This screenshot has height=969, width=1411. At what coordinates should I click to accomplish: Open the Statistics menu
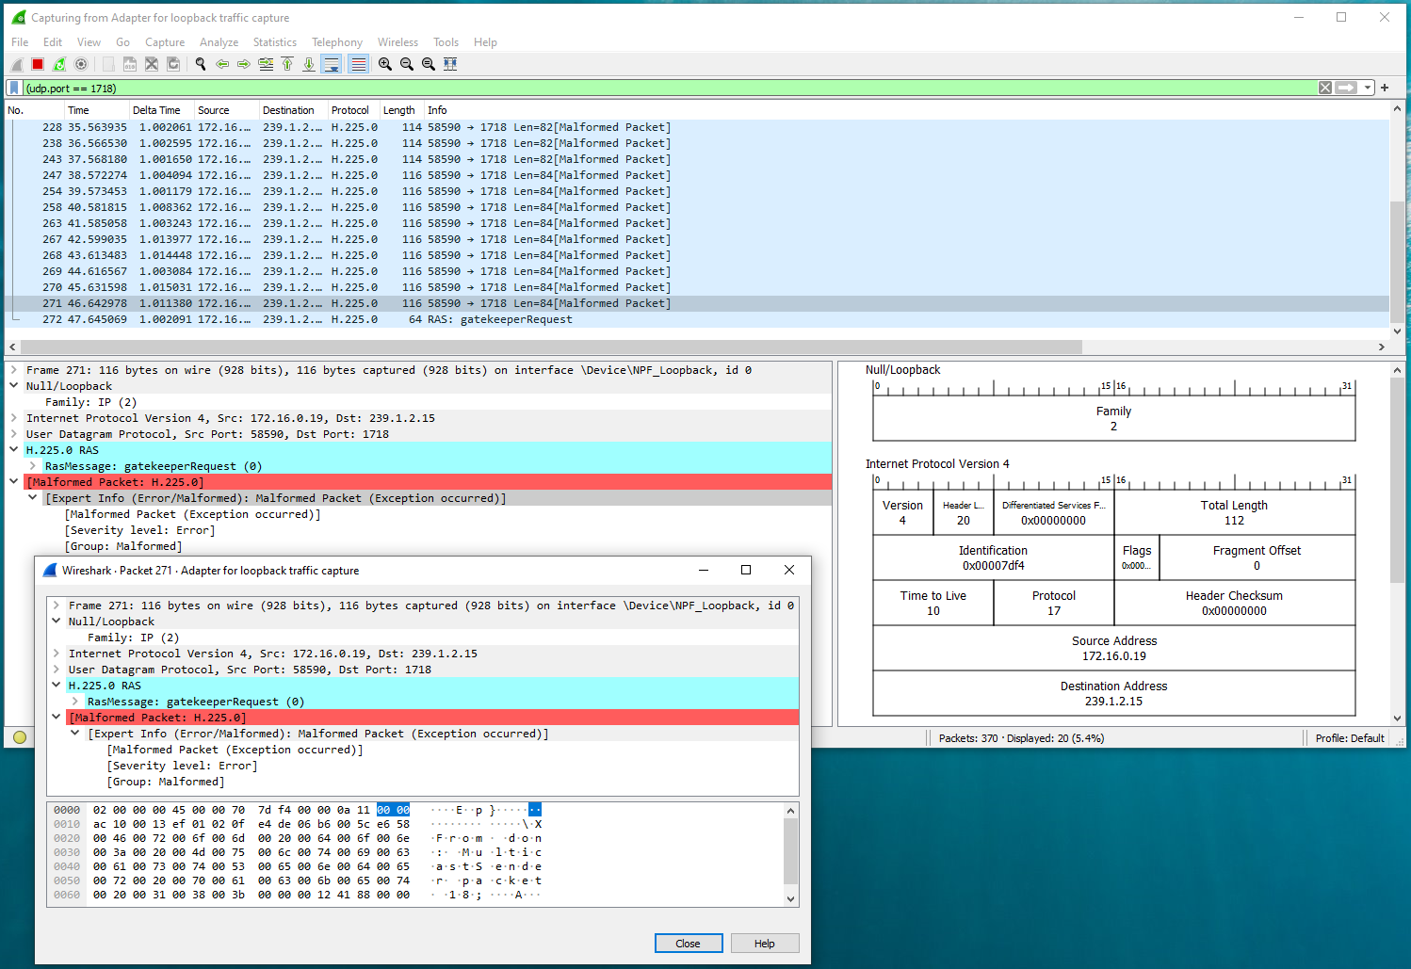(275, 42)
